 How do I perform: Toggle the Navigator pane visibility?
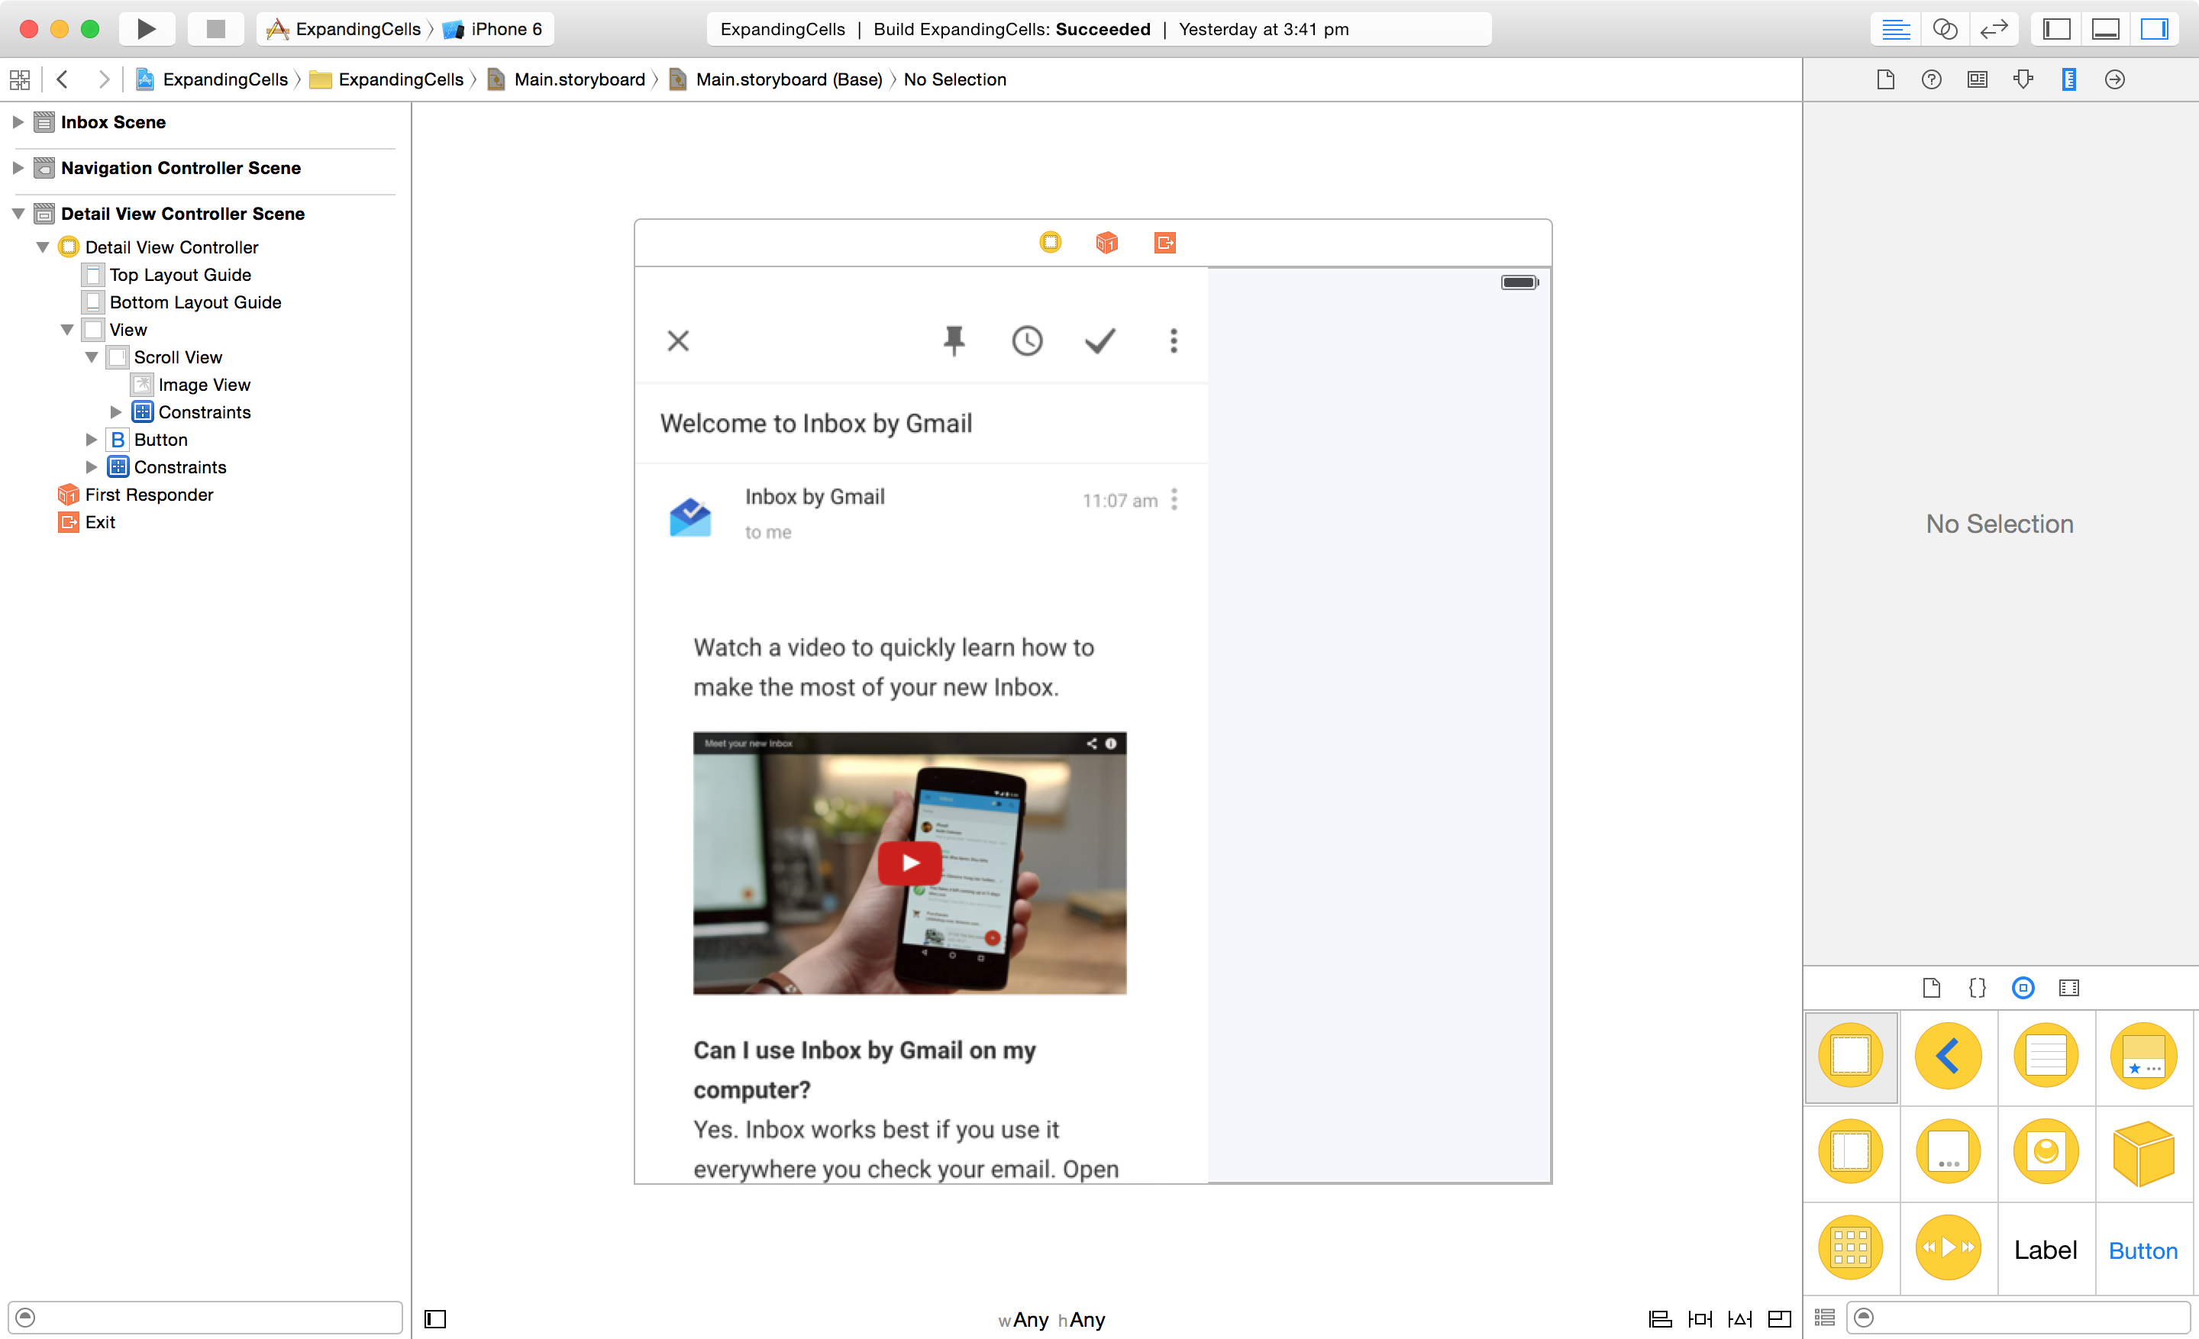click(2056, 28)
